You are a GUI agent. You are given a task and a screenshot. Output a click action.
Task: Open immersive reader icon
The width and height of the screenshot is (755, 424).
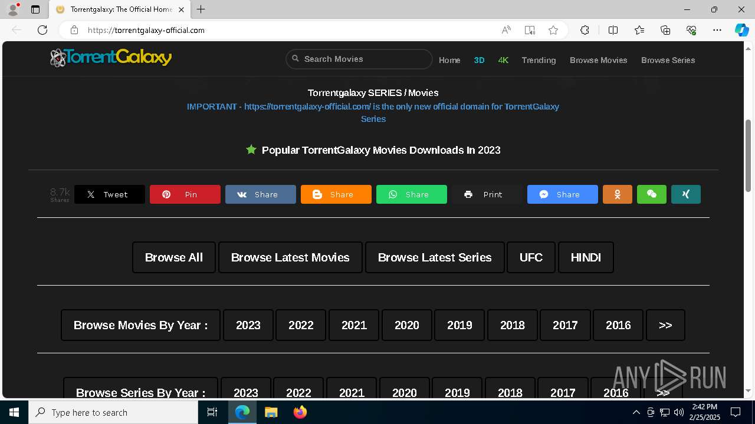[x=530, y=30]
